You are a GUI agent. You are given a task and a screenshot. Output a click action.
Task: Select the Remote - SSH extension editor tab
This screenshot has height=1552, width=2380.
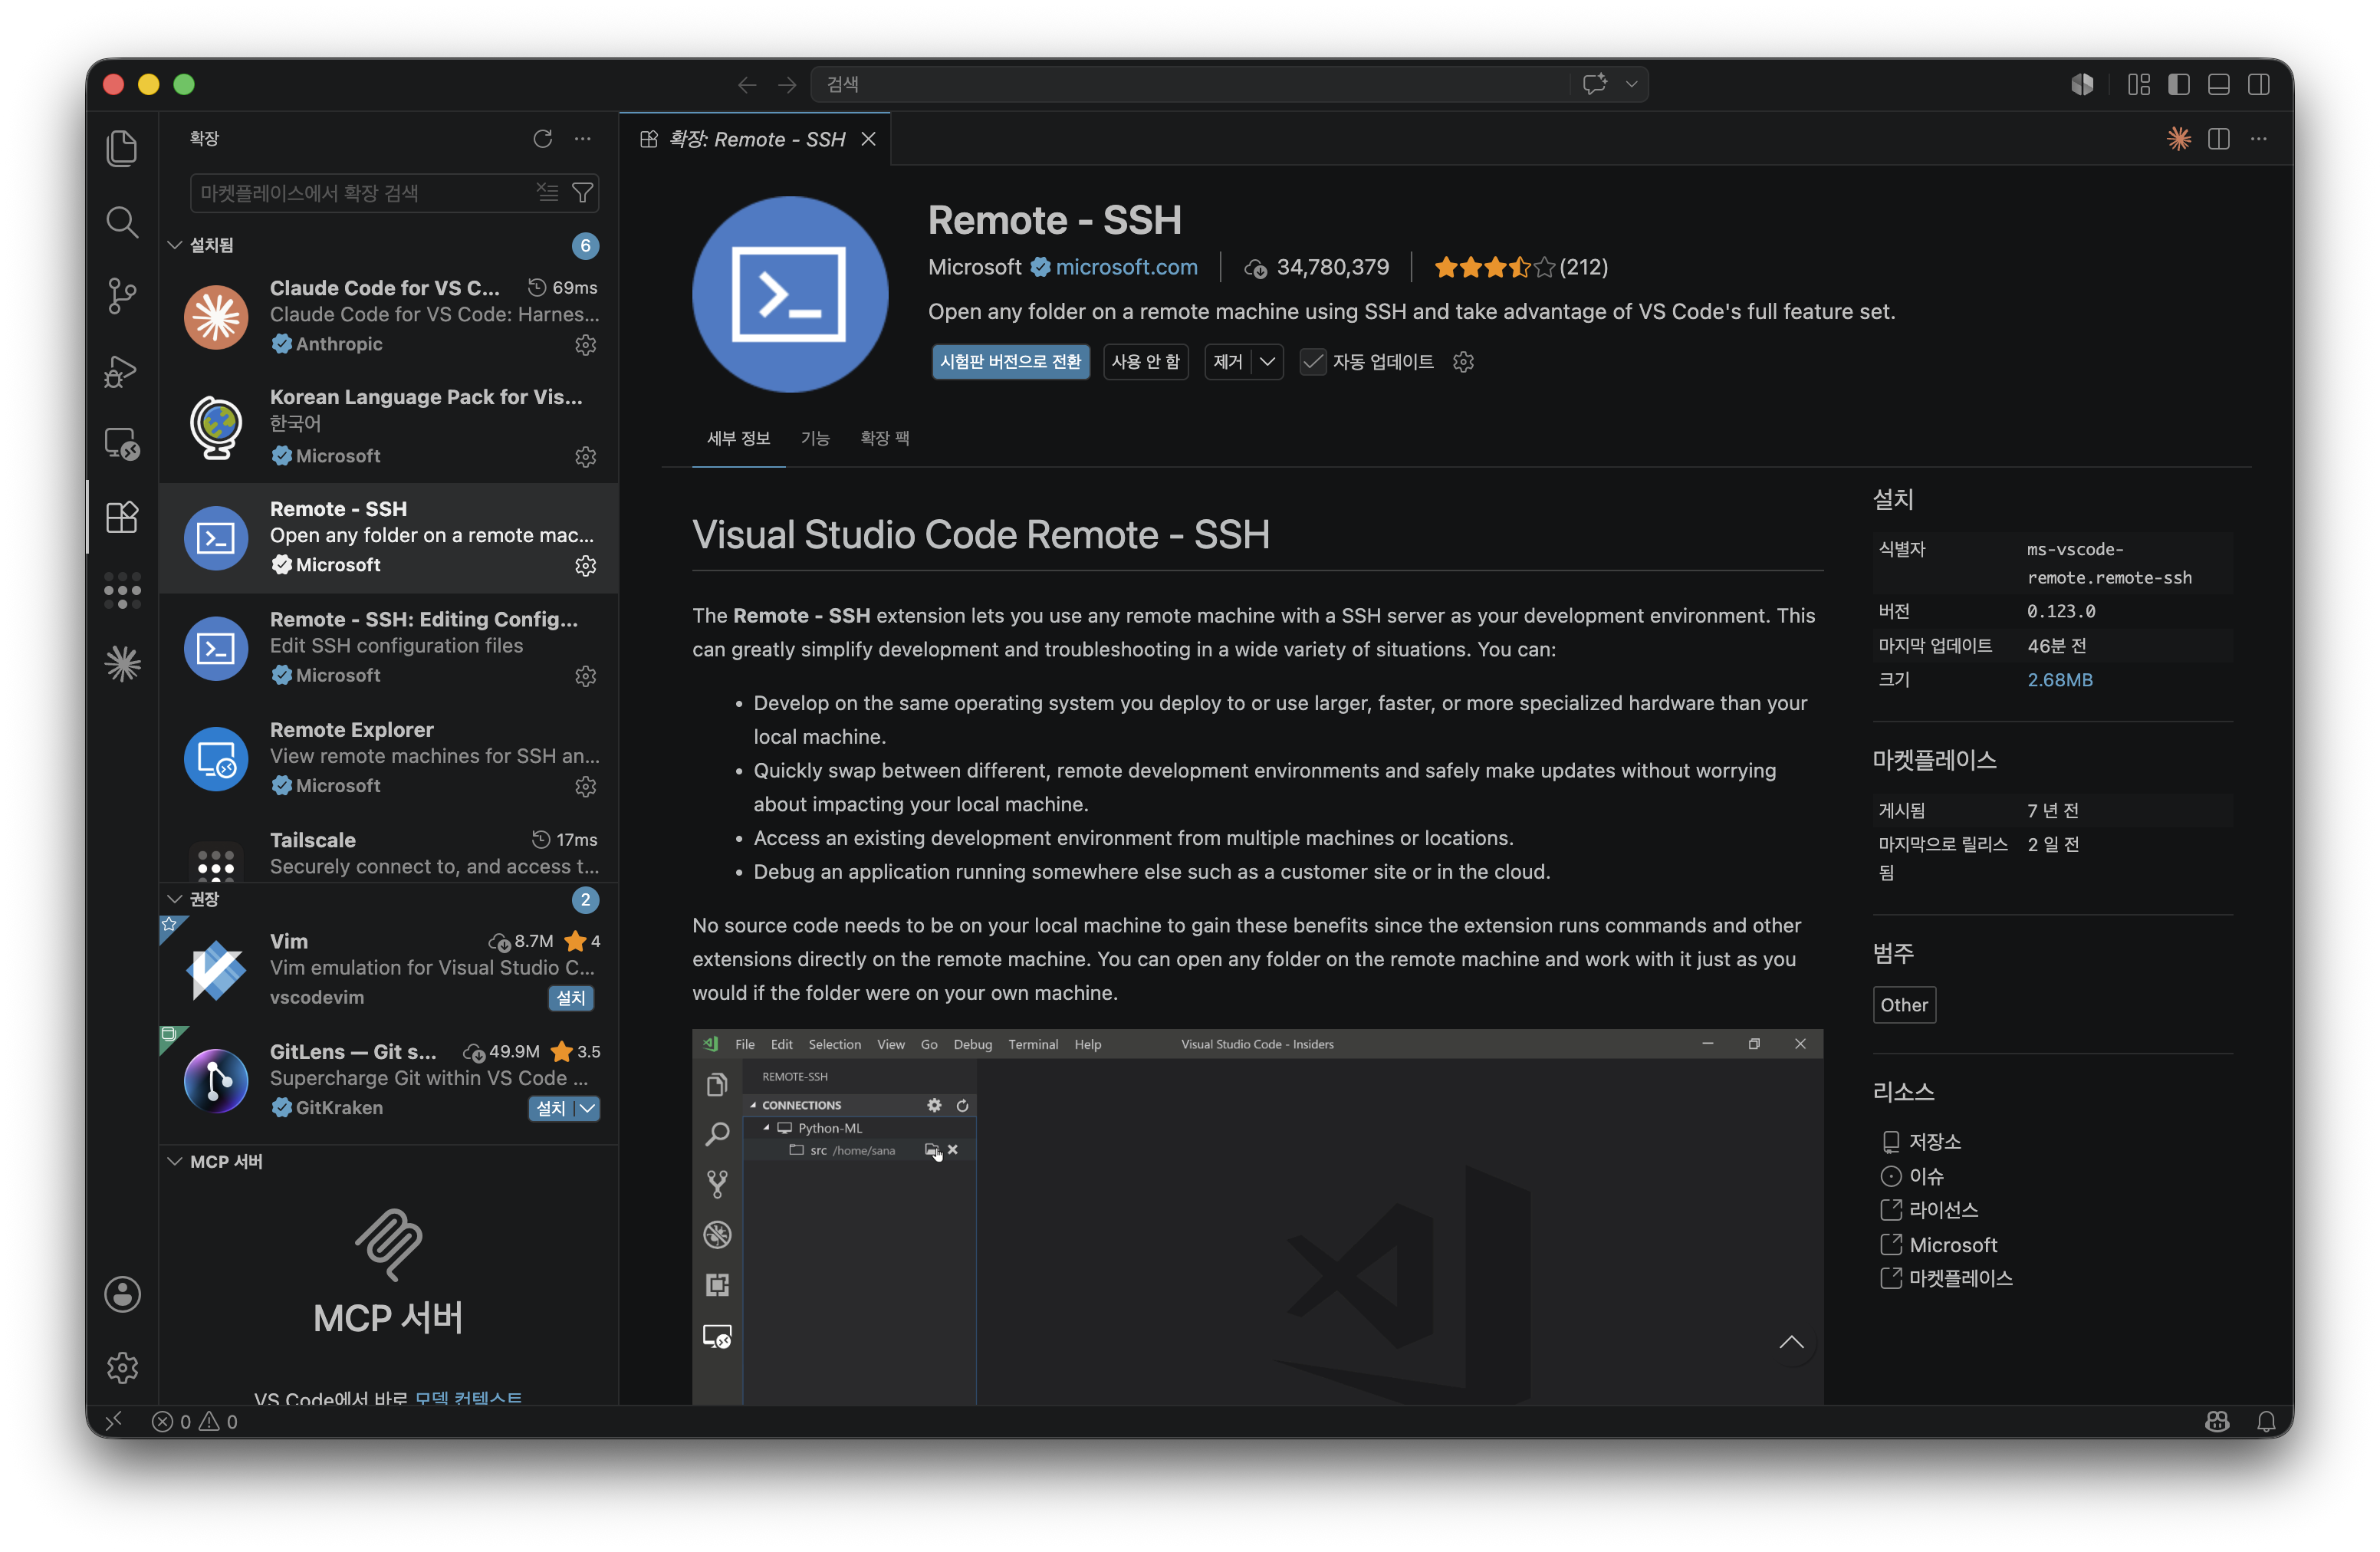coord(756,139)
